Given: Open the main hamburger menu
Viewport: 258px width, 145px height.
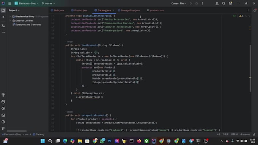Looking at the screenshot, I should pos(10,3).
